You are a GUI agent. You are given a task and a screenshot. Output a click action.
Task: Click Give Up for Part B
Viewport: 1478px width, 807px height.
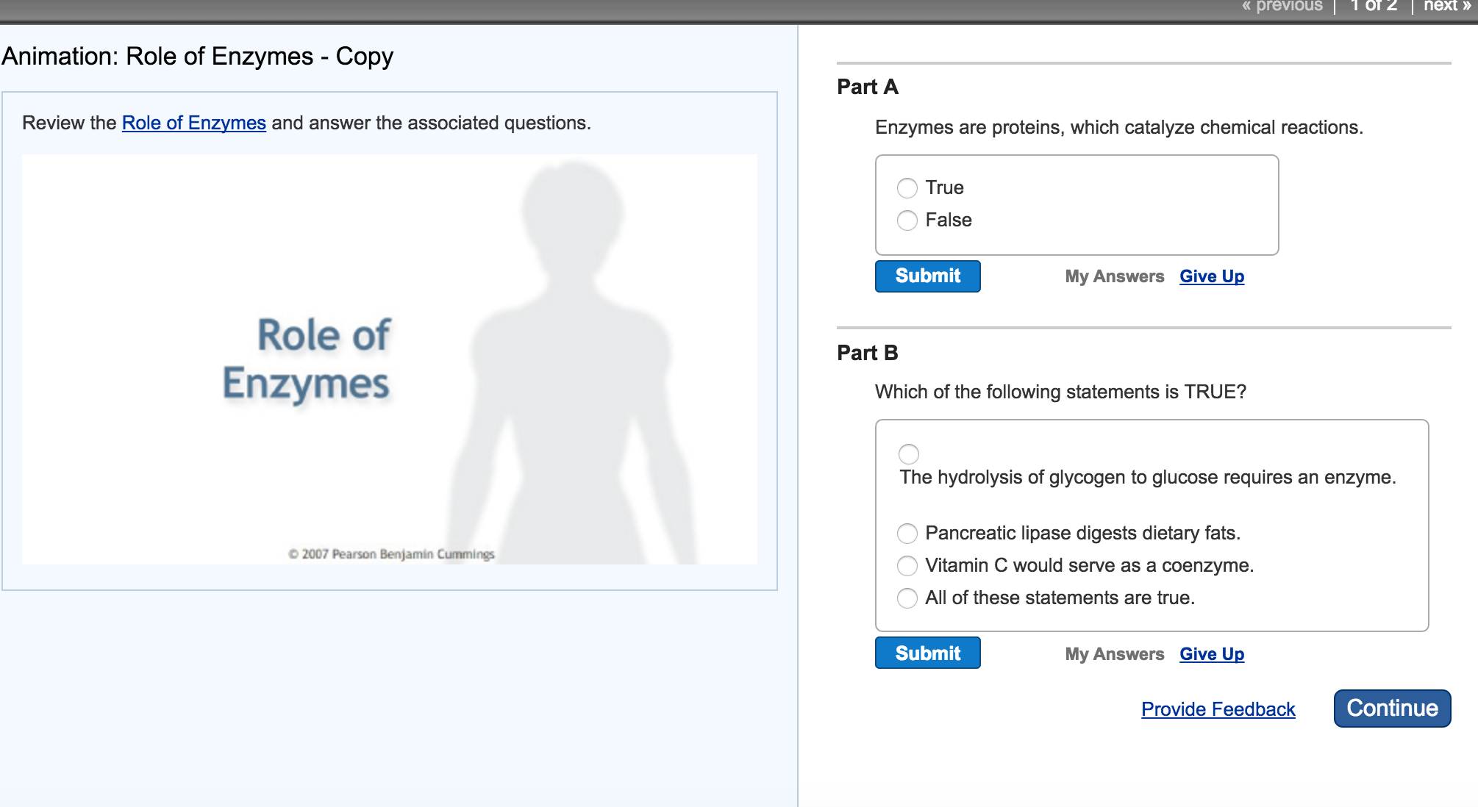point(1211,654)
